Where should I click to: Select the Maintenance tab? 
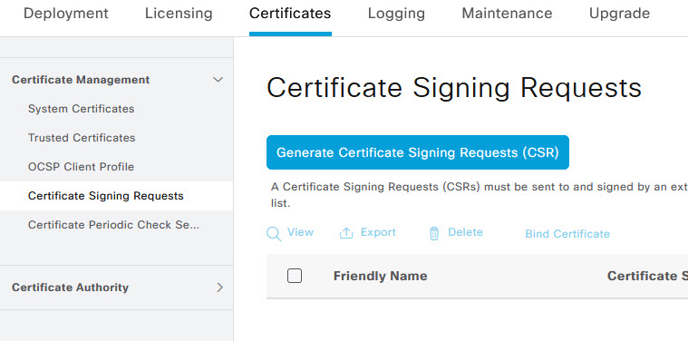coord(507,14)
